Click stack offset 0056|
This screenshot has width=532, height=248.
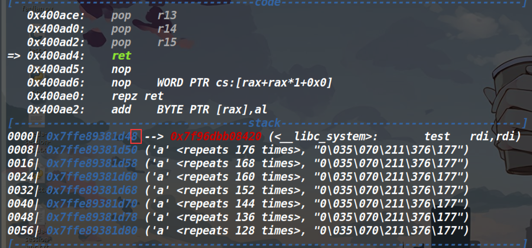[23, 231]
